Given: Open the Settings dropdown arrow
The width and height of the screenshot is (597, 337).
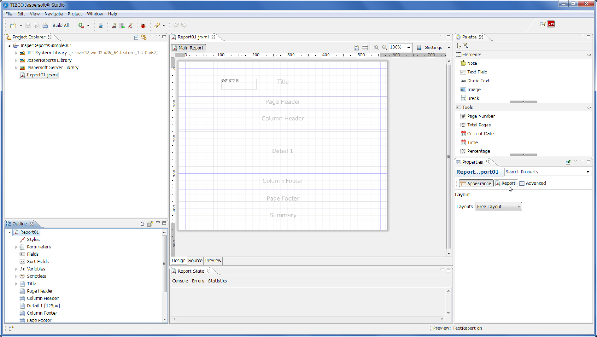Looking at the screenshot, I should (448, 48).
